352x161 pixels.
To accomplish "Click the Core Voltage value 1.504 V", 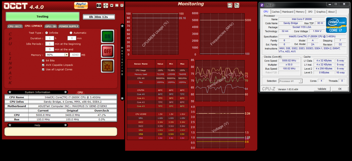I will pyautogui.click(x=317, y=31).
